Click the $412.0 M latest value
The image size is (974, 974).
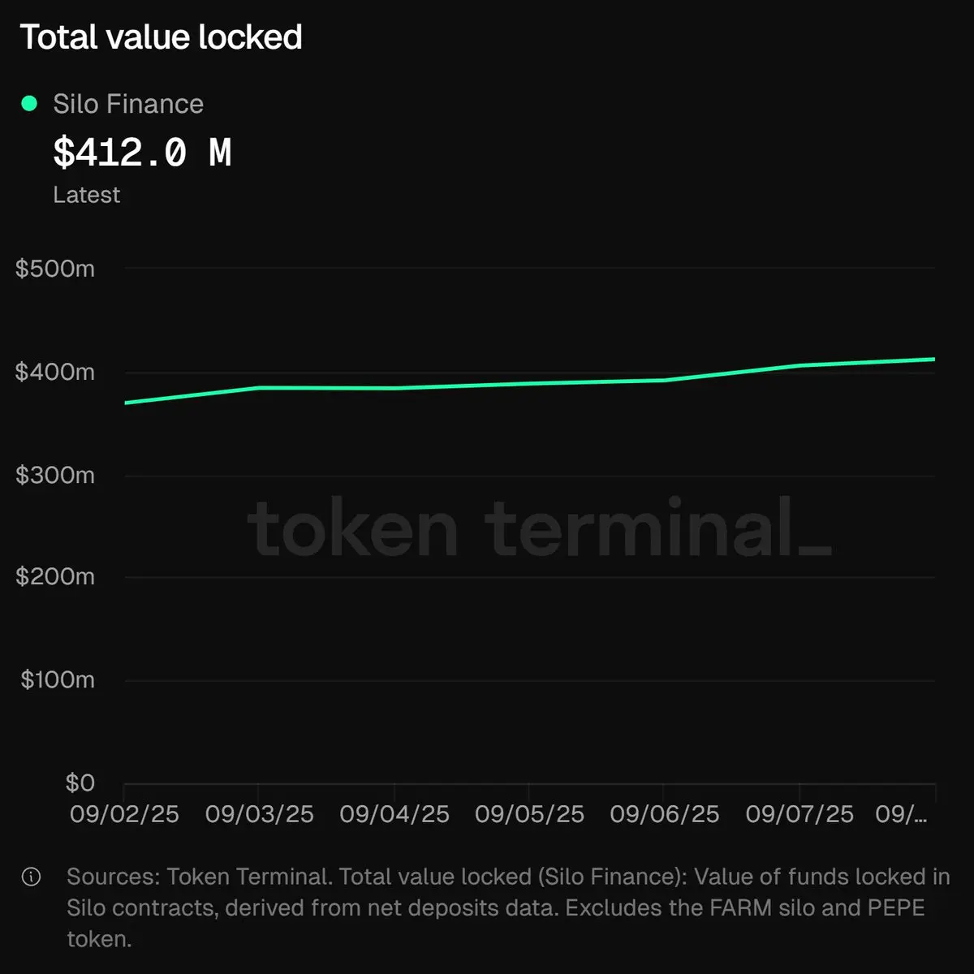click(143, 153)
